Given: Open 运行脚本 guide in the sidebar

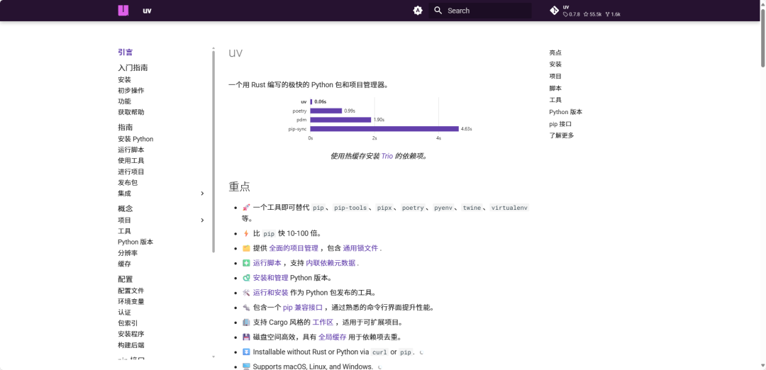Looking at the screenshot, I should coord(131,150).
